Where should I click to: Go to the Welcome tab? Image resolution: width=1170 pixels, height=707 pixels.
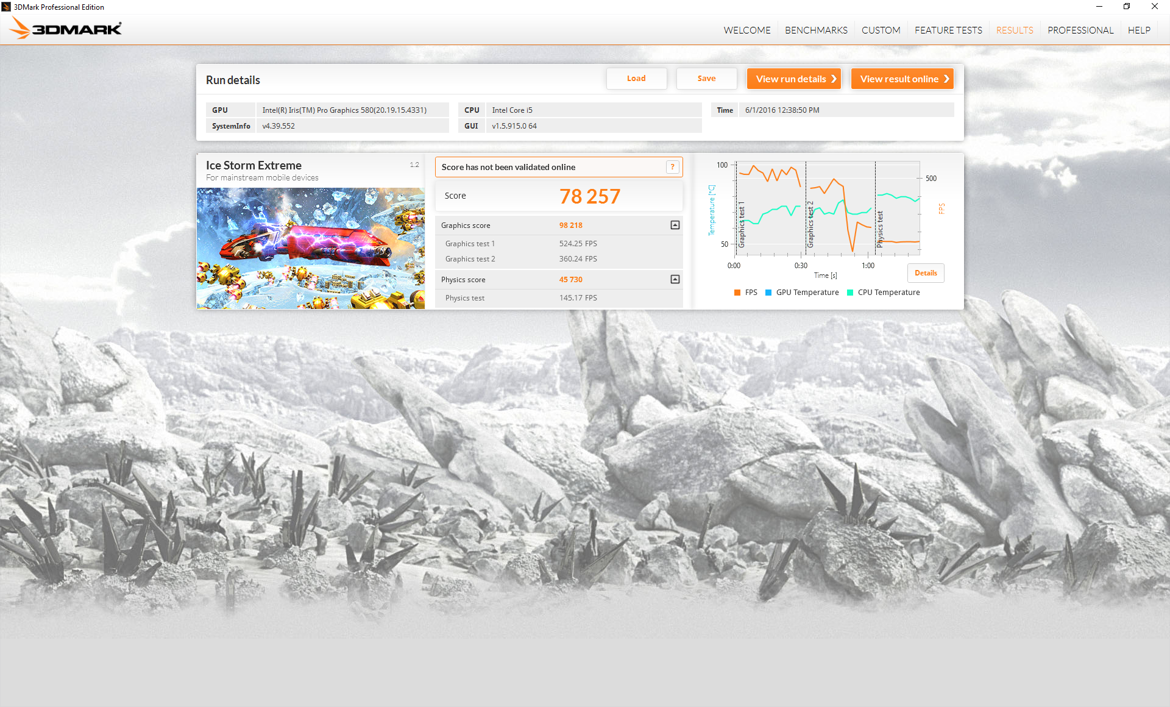tap(746, 30)
